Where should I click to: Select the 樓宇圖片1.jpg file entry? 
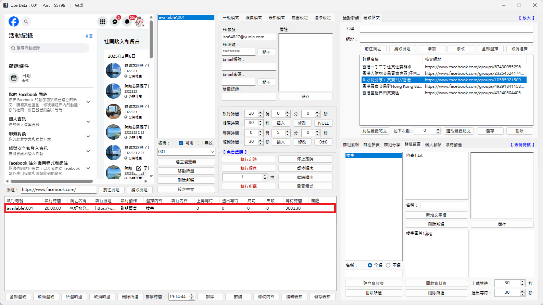[419, 233]
